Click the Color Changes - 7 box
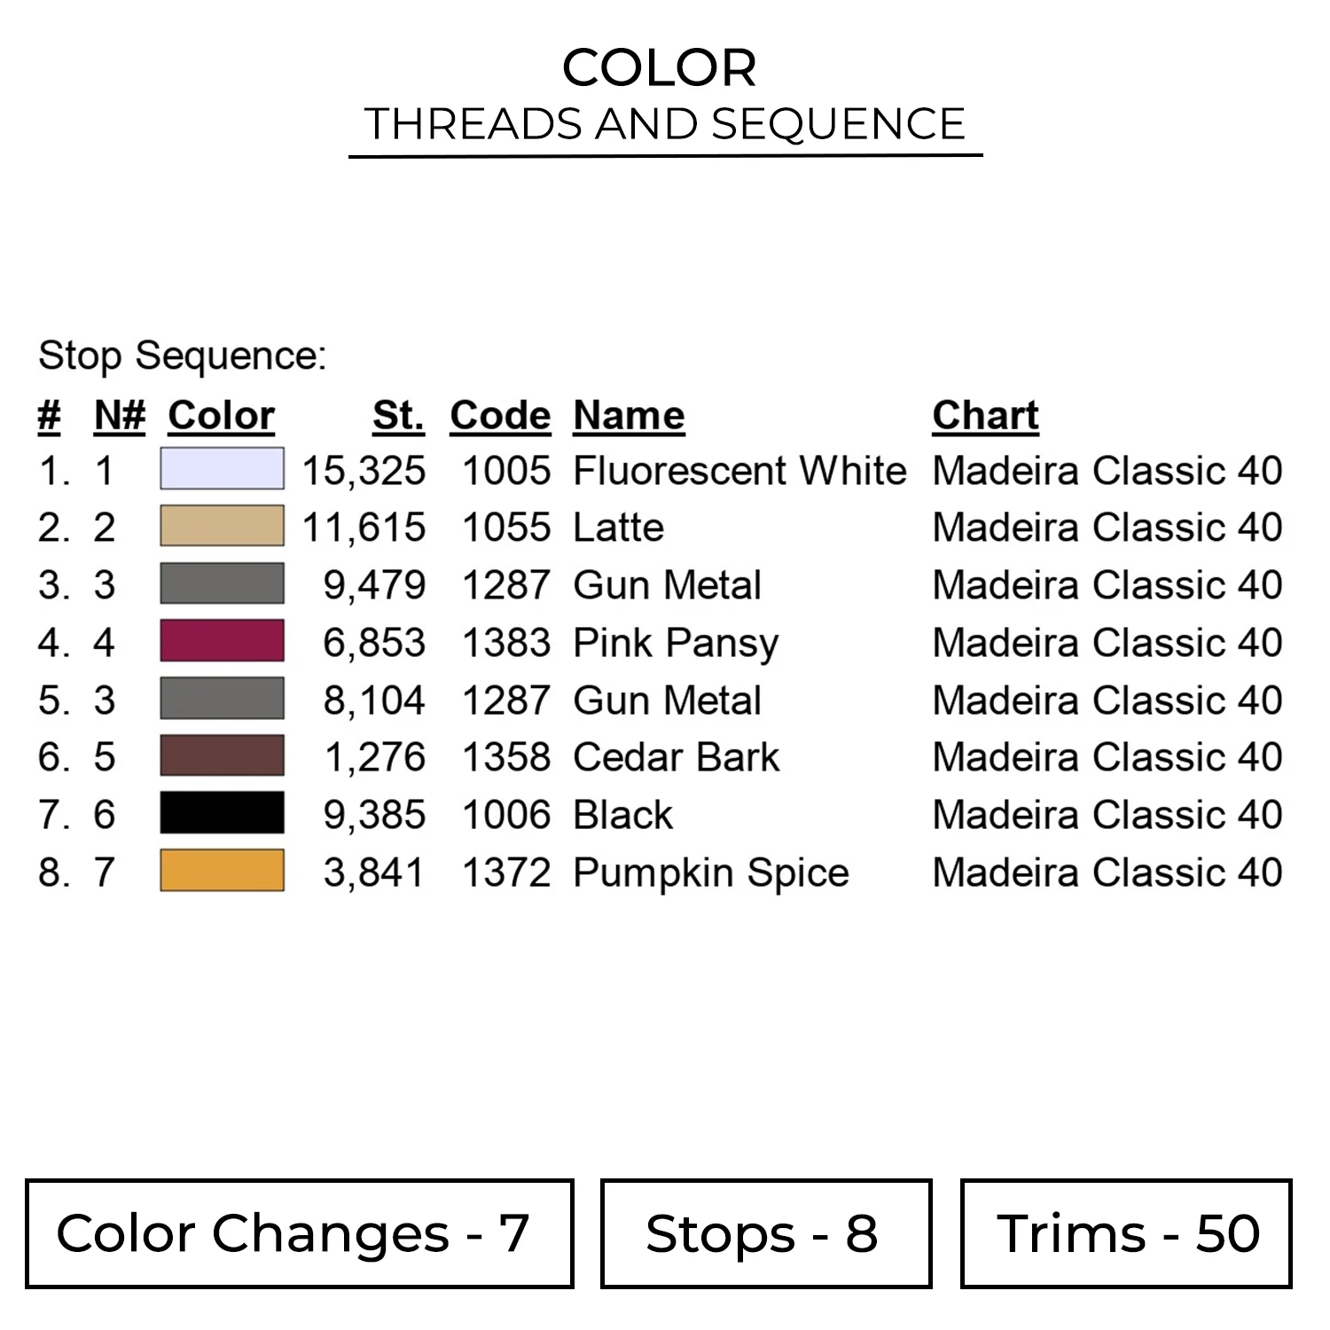This screenshot has height=1330, width=1330. click(x=299, y=1233)
